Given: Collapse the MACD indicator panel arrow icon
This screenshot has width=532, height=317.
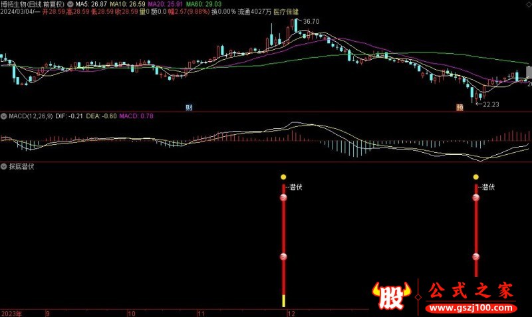Looking at the screenshot, I should (x=4, y=116).
